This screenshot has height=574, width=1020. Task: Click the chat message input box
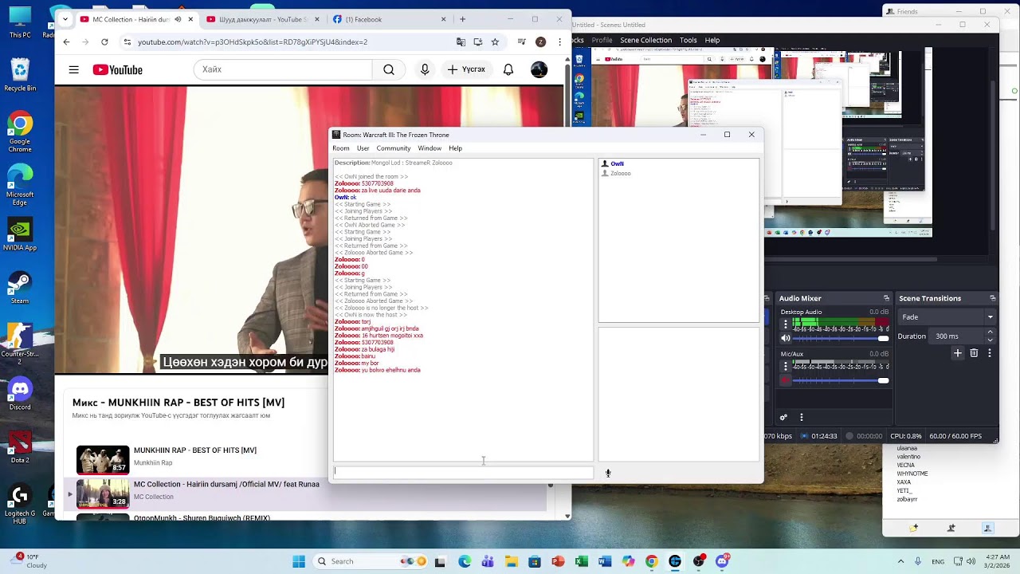(463, 472)
